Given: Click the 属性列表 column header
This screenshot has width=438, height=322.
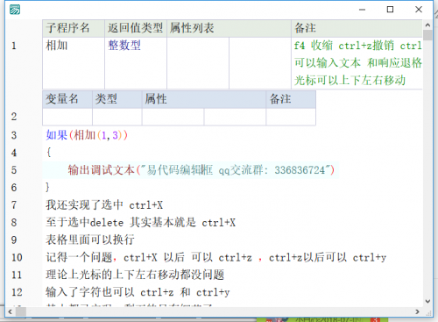Looking at the screenshot, I should (230, 28).
